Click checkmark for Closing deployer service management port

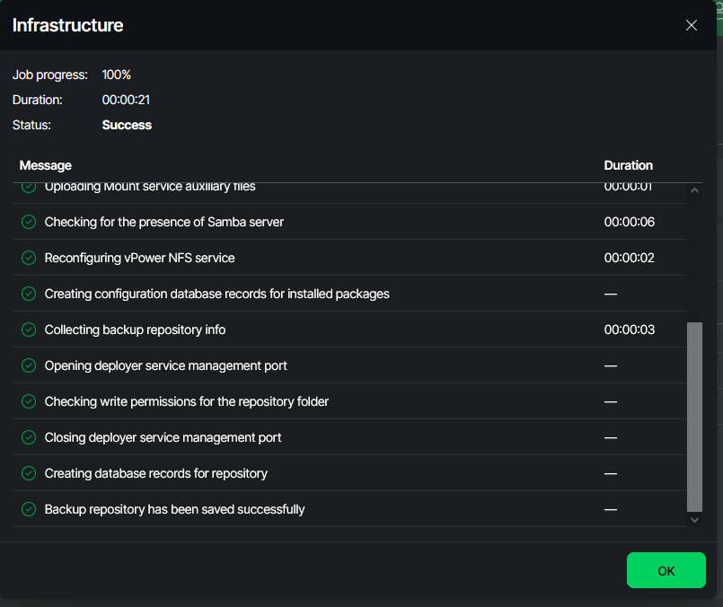(x=29, y=437)
